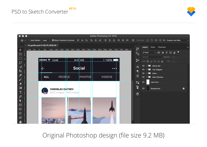Screen dimensions: 207x147
Task: Select the Brush tool
Action: (20, 80)
